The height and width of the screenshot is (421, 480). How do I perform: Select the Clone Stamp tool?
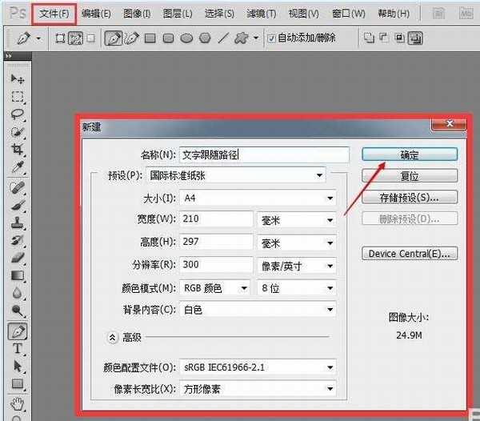point(17,222)
